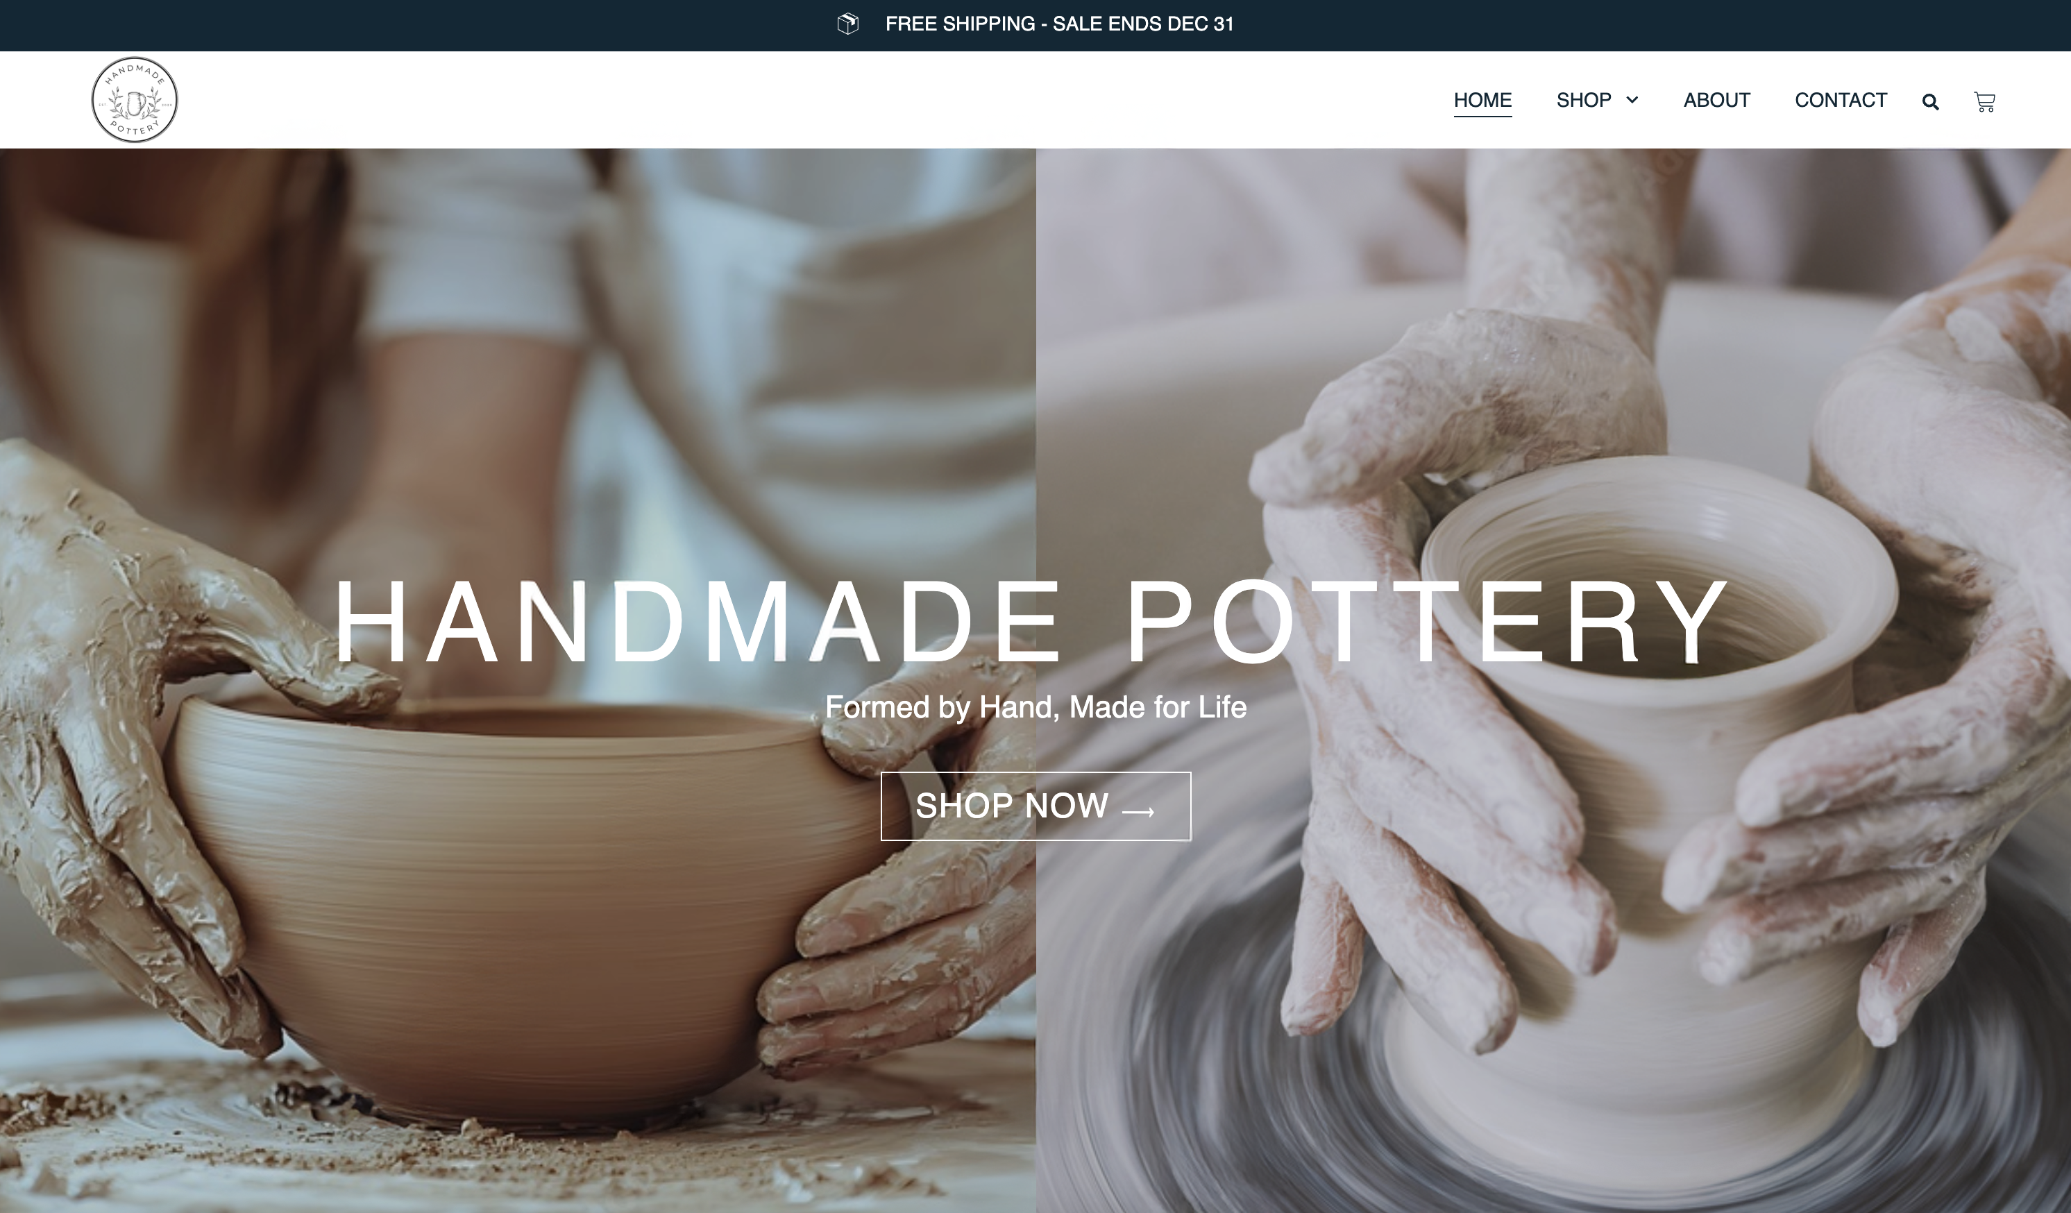Click the round Handmade Pottery logo
The width and height of the screenshot is (2071, 1213).
(134, 99)
